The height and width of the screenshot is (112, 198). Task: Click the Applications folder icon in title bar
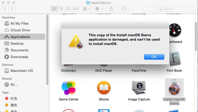click(x=88, y=3)
